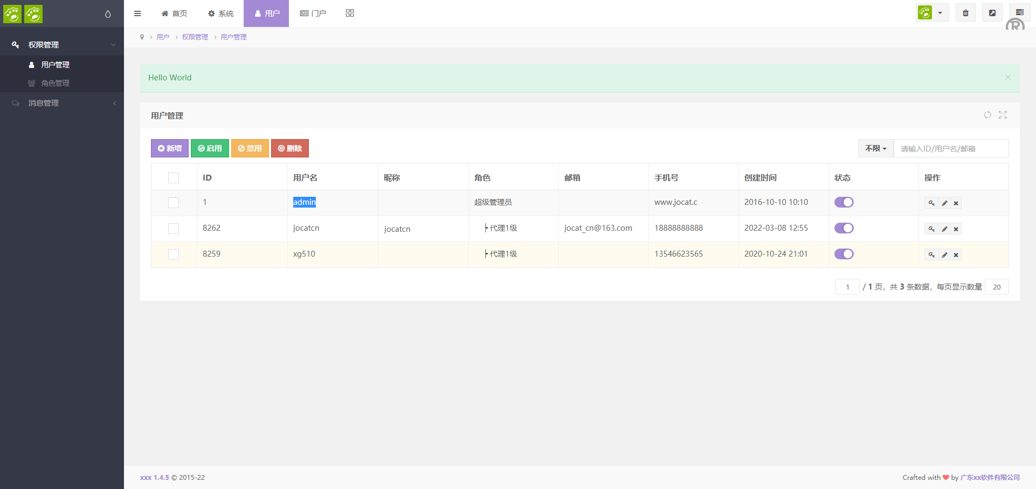Tick the select-all checkbox in table header
Viewport: 1036px width, 489px height.
click(x=174, y=178)
